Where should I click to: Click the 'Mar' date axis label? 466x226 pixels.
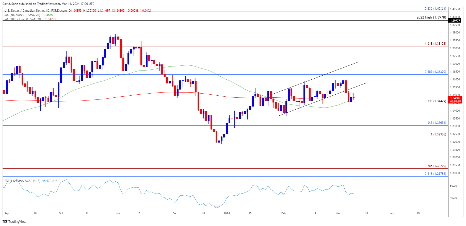(x=338, y=213)
